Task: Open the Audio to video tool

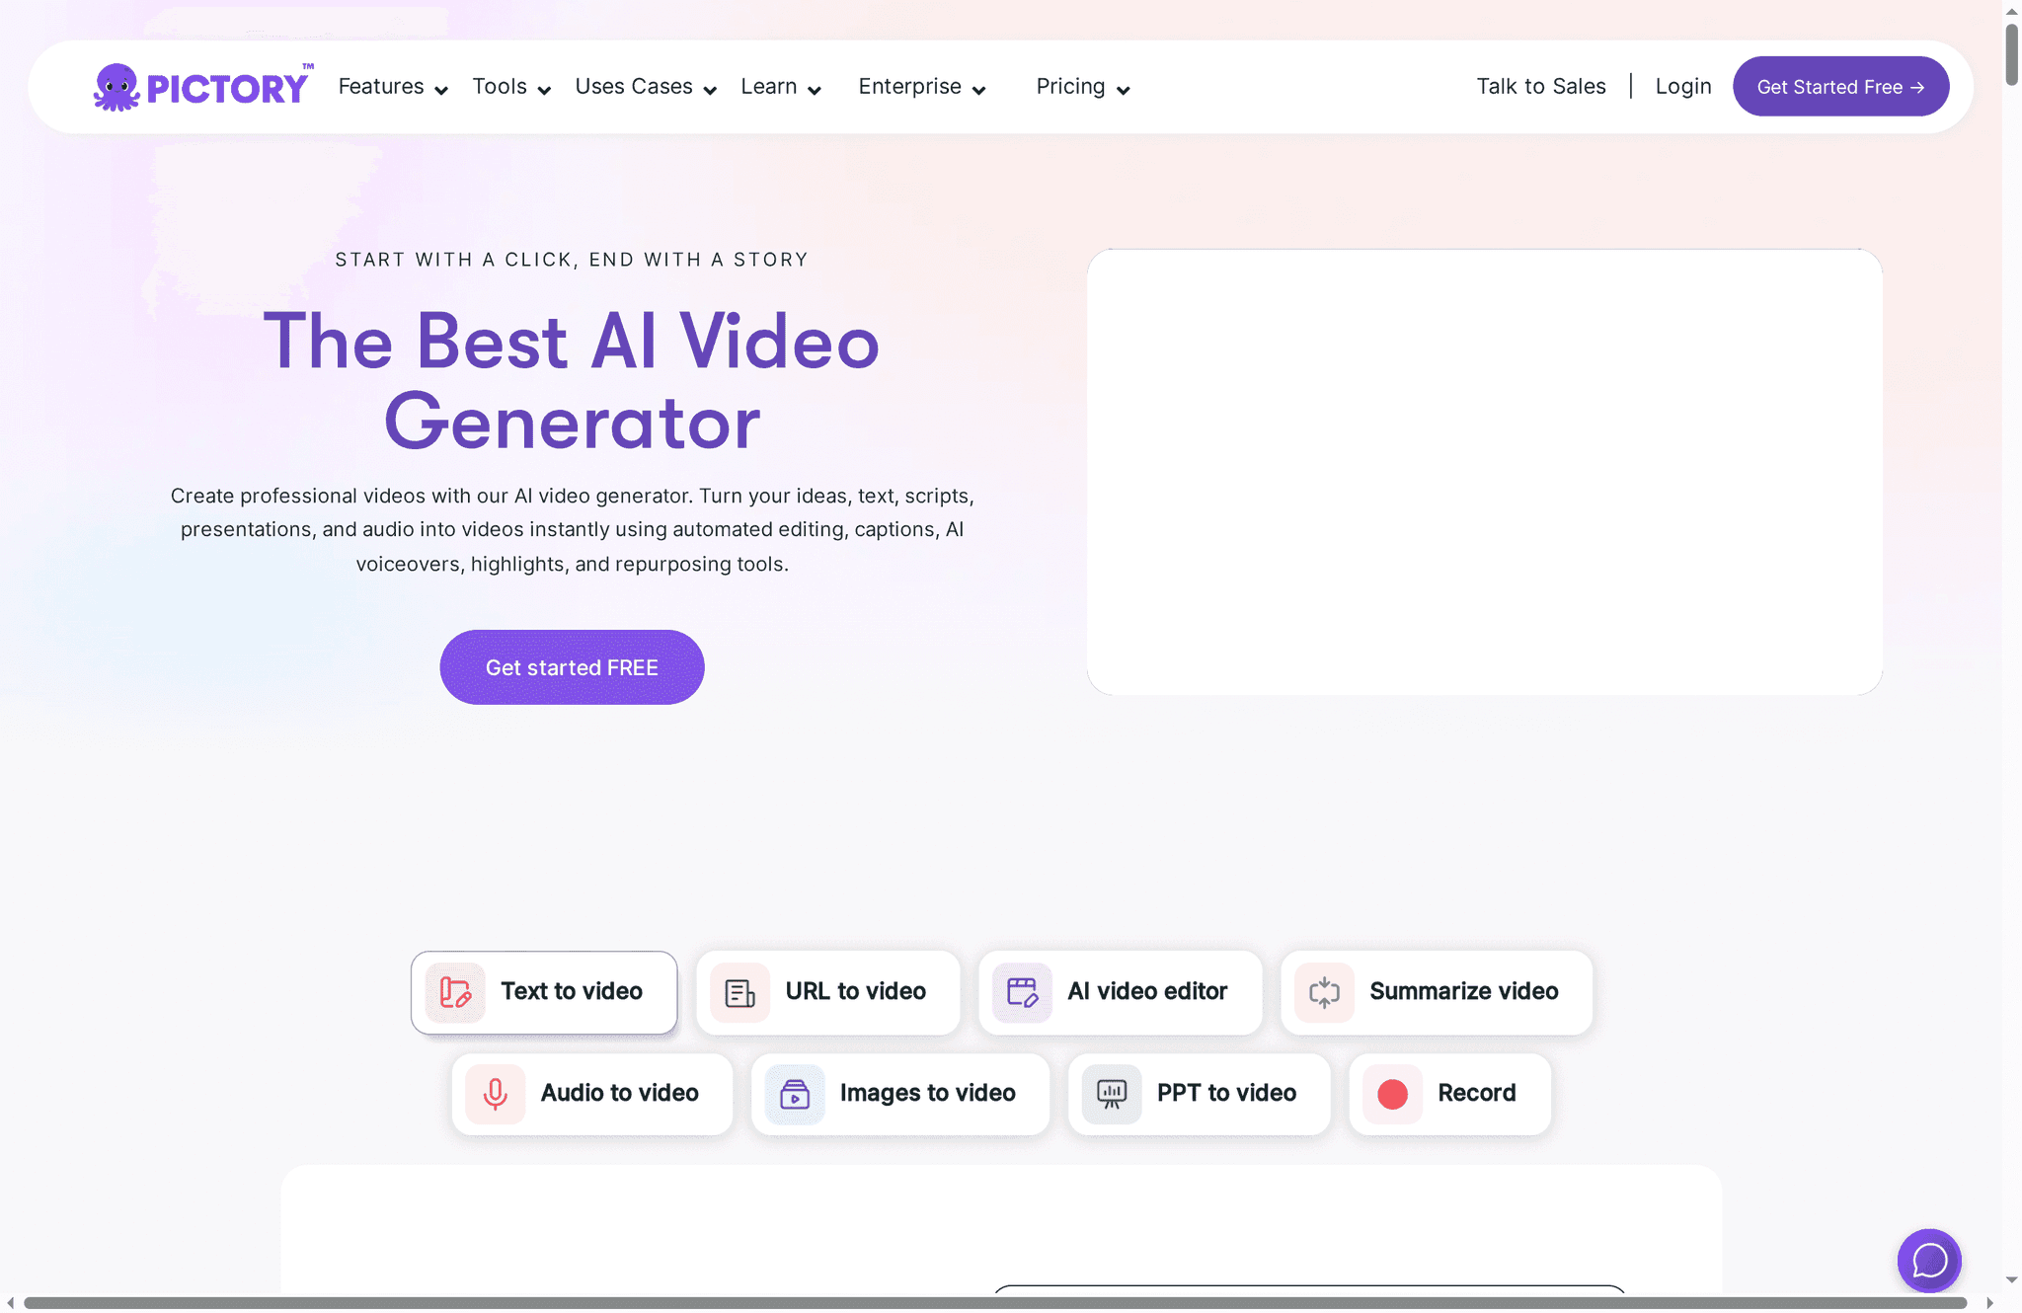Action: tap(591, 1093)
